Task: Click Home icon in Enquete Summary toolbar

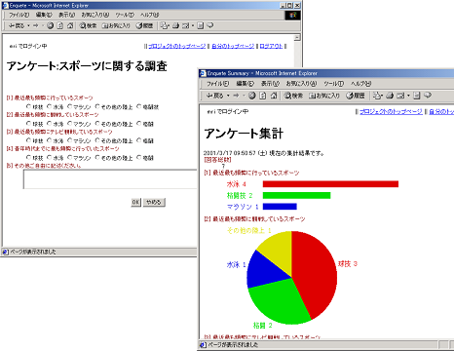Action: [274, 96]
